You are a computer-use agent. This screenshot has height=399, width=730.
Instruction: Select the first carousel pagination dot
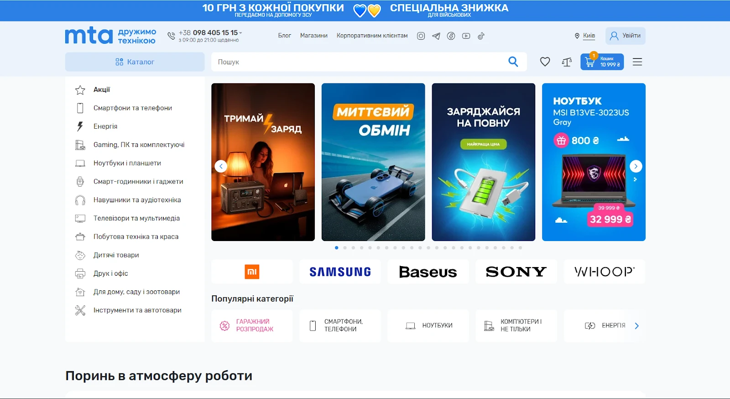point(337,248)
